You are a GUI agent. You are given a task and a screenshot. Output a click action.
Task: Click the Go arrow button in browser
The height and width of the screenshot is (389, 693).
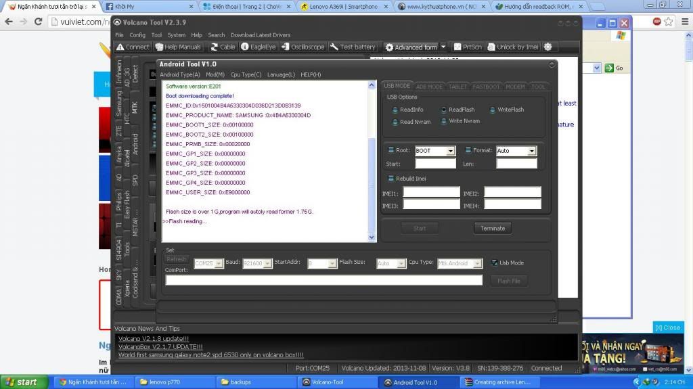click(x=609, y=68)
